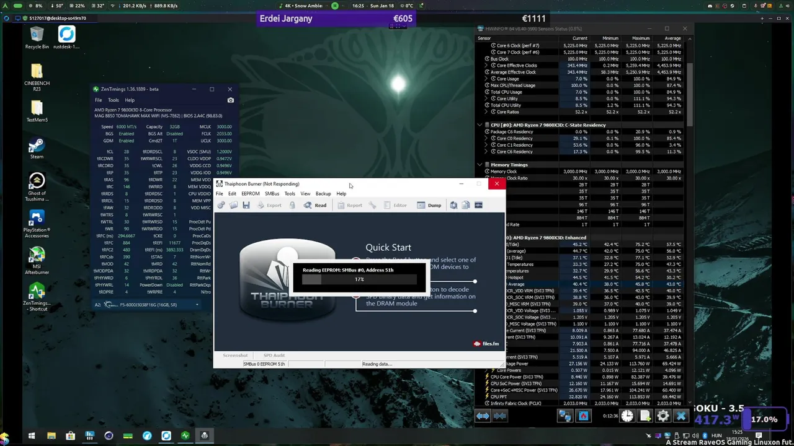Collapse the Memory Timings section in HWiNFO
Screen dimensions: 794x446
[x=480, y=165]
